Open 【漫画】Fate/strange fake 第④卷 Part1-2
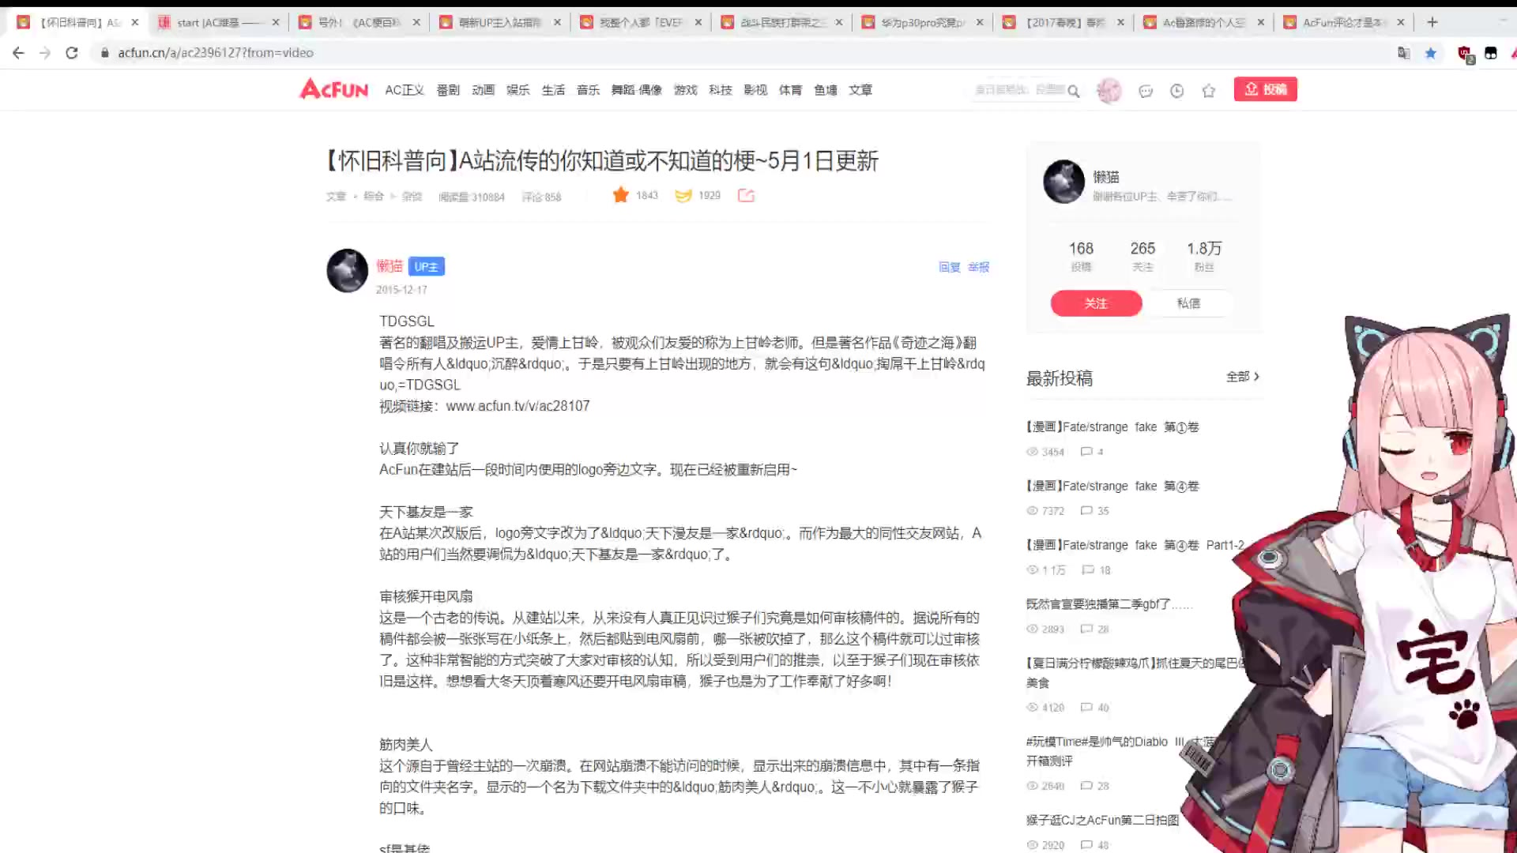 (1135, 545)
